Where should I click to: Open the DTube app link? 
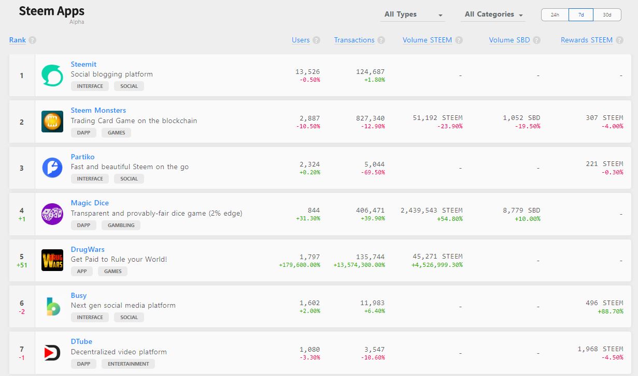tap(81, 341)
